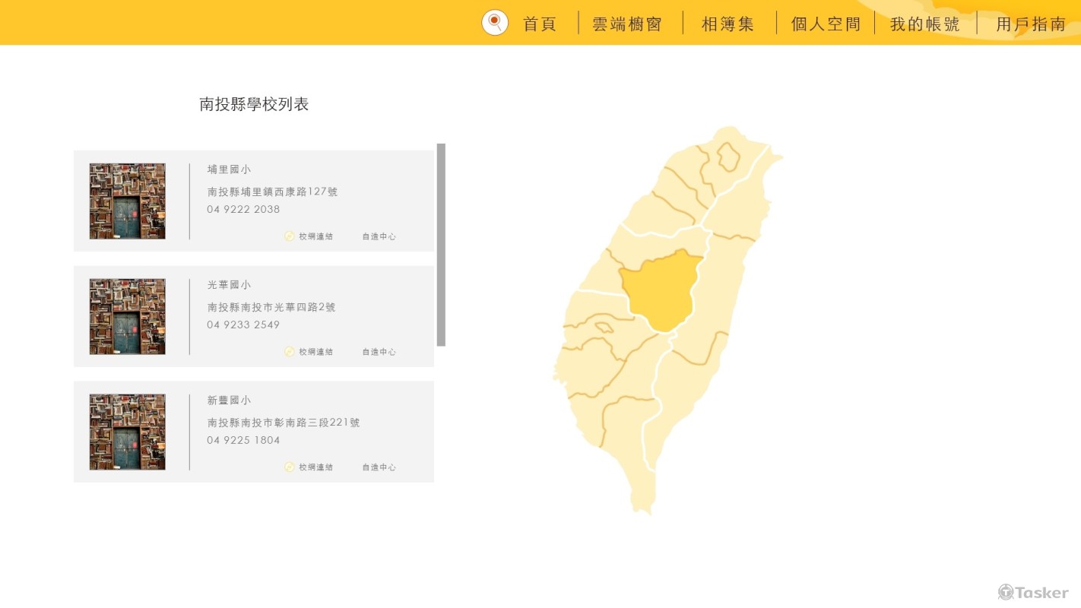Click the Tasker logo watermark

(x=1033, y=592)
